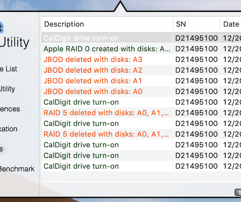This screenshot has width=241, height=202.
Task: Open the Benchmark sidebar item
Action: [x=17, y=169]
